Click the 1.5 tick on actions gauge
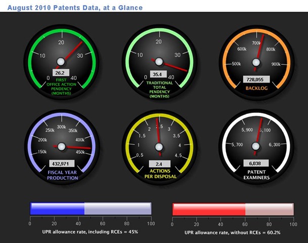Viewport: 308px width, 243px height. coord(142,136)
